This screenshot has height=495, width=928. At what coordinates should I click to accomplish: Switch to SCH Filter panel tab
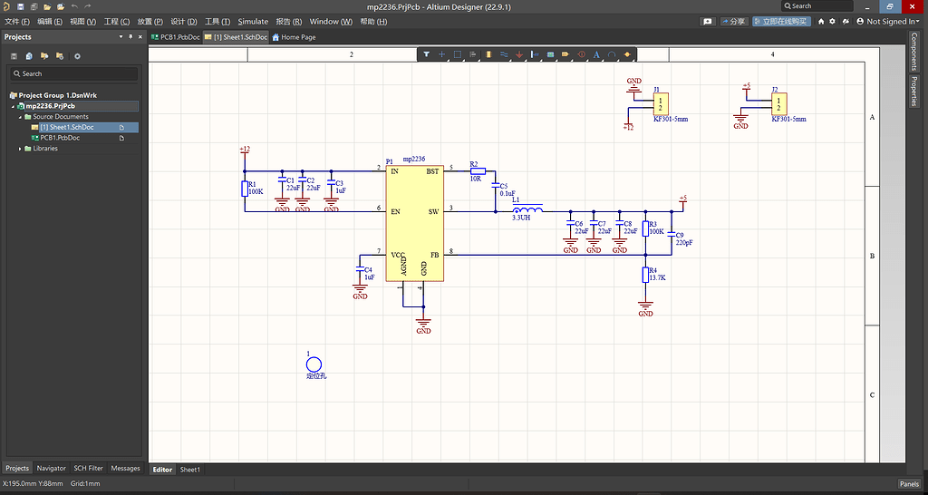click(88, 468)
